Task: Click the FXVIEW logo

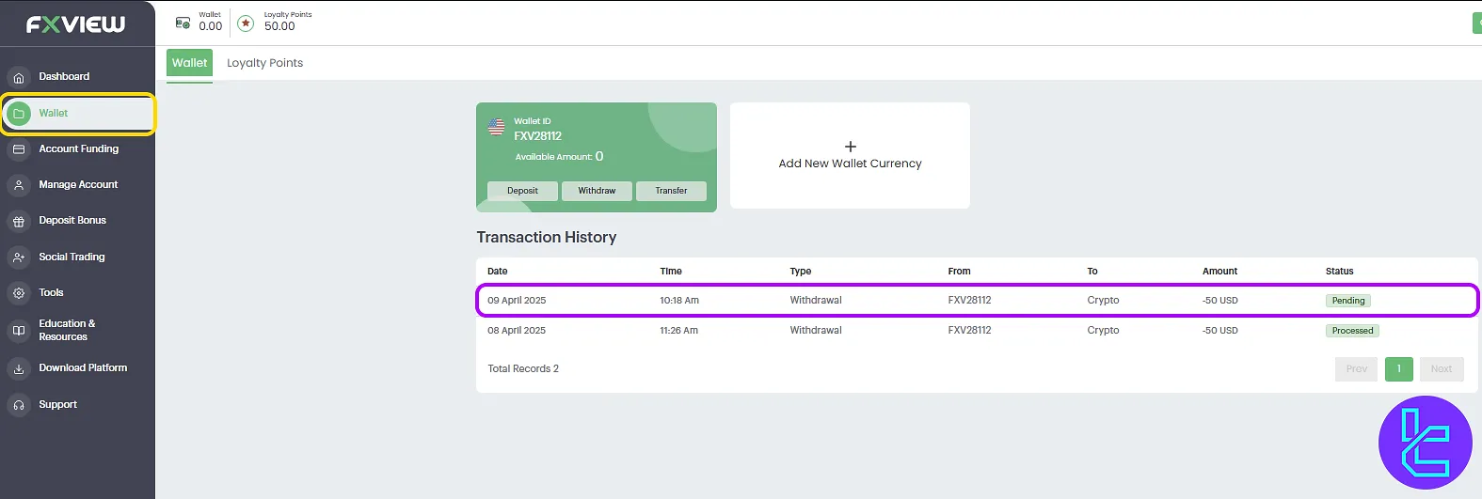Action: tap(75, 24)
